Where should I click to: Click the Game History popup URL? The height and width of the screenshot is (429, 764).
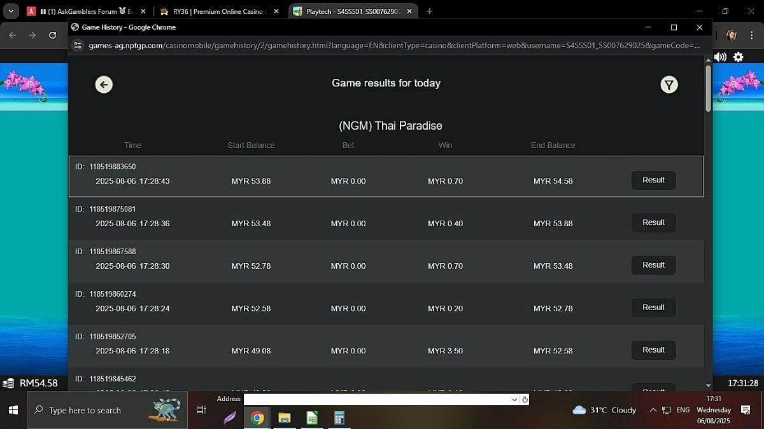(394, 46)
